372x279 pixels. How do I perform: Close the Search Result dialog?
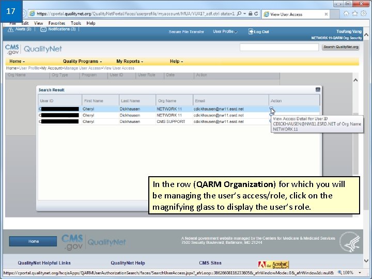coord(318,90)
